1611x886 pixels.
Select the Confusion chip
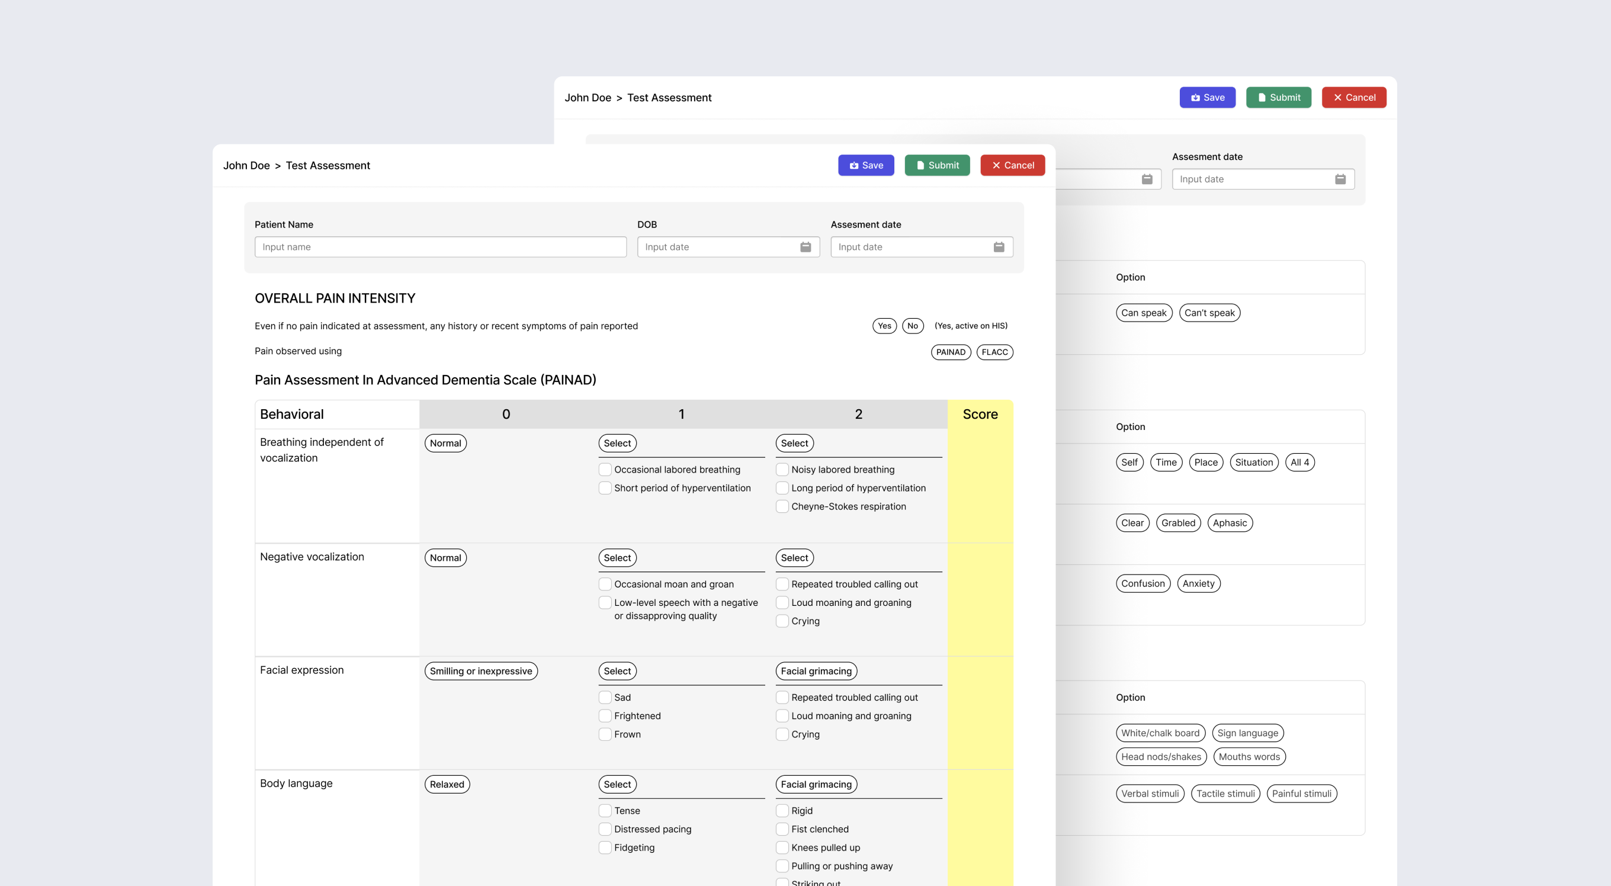tap(1143, 583)
